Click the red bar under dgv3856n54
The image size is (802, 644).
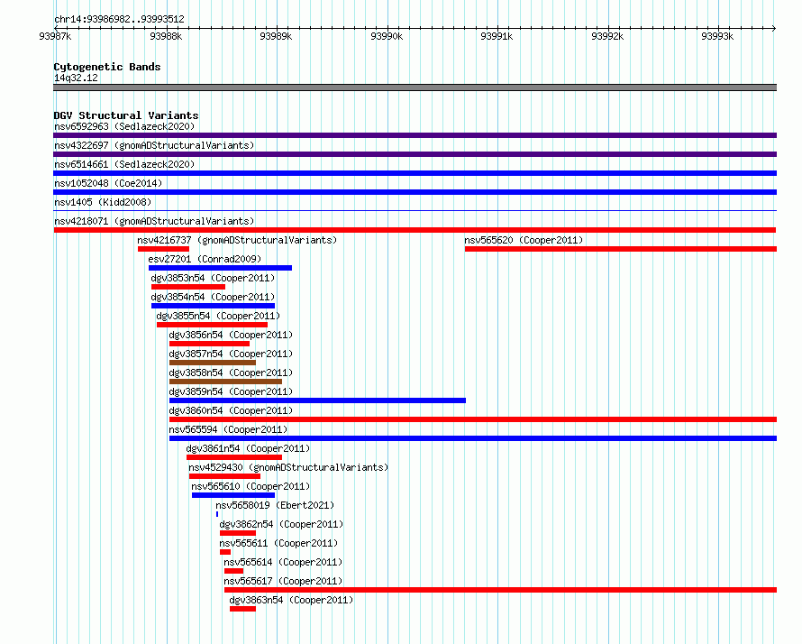210,344
